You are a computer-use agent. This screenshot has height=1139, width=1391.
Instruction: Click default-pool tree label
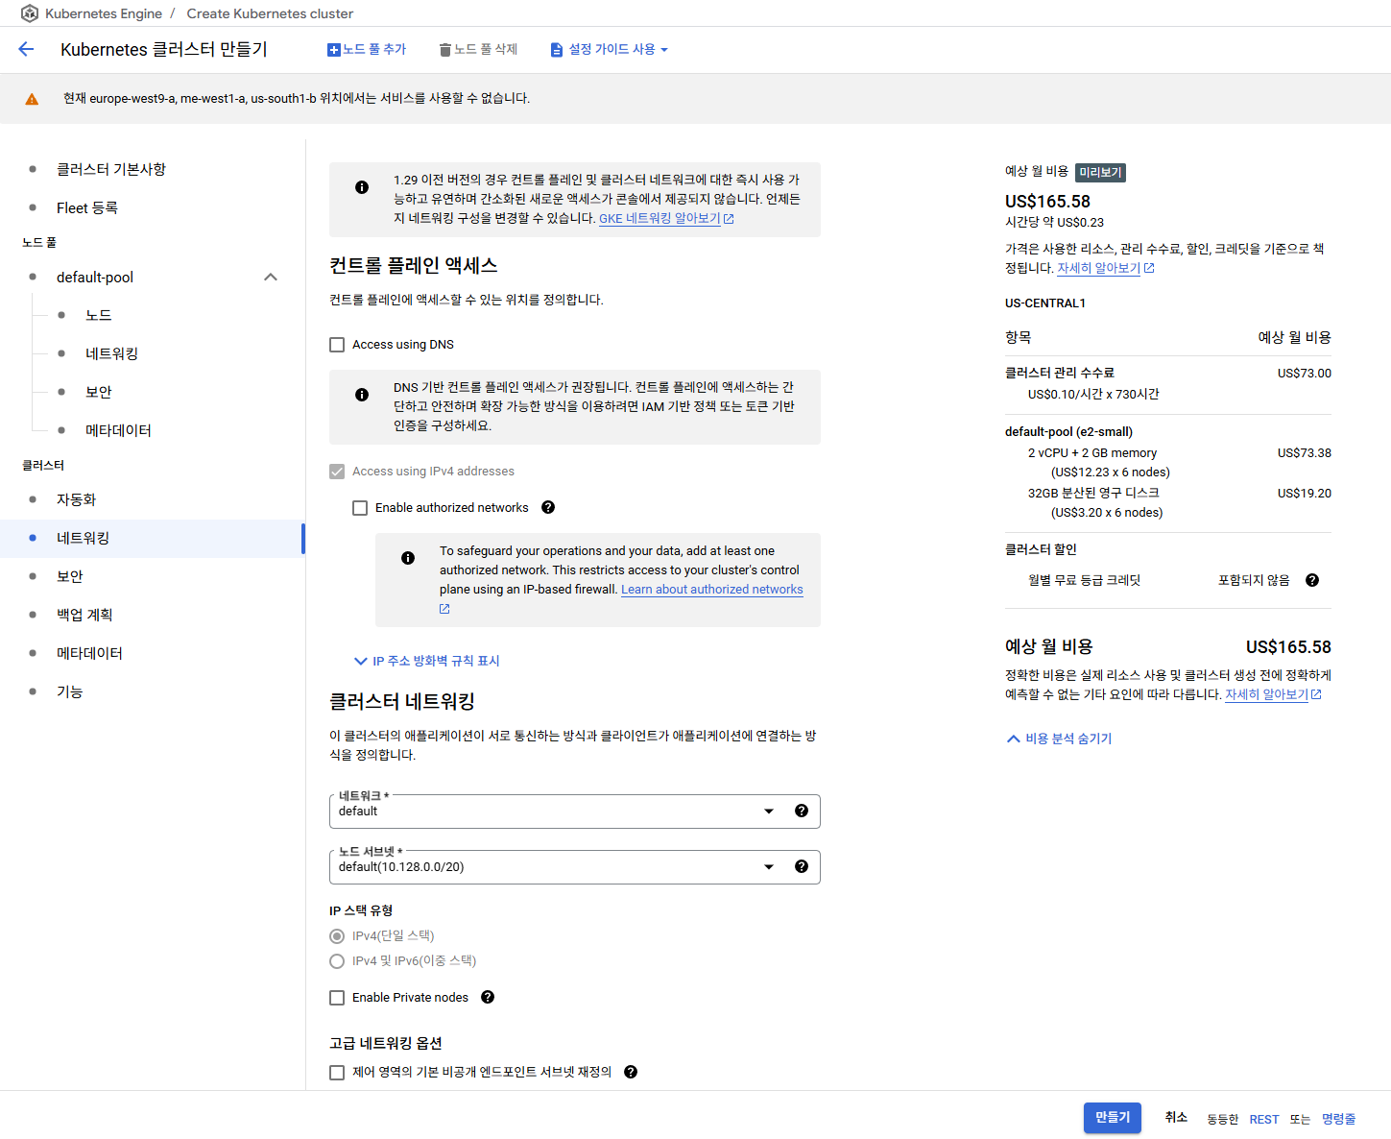(95, 277)
